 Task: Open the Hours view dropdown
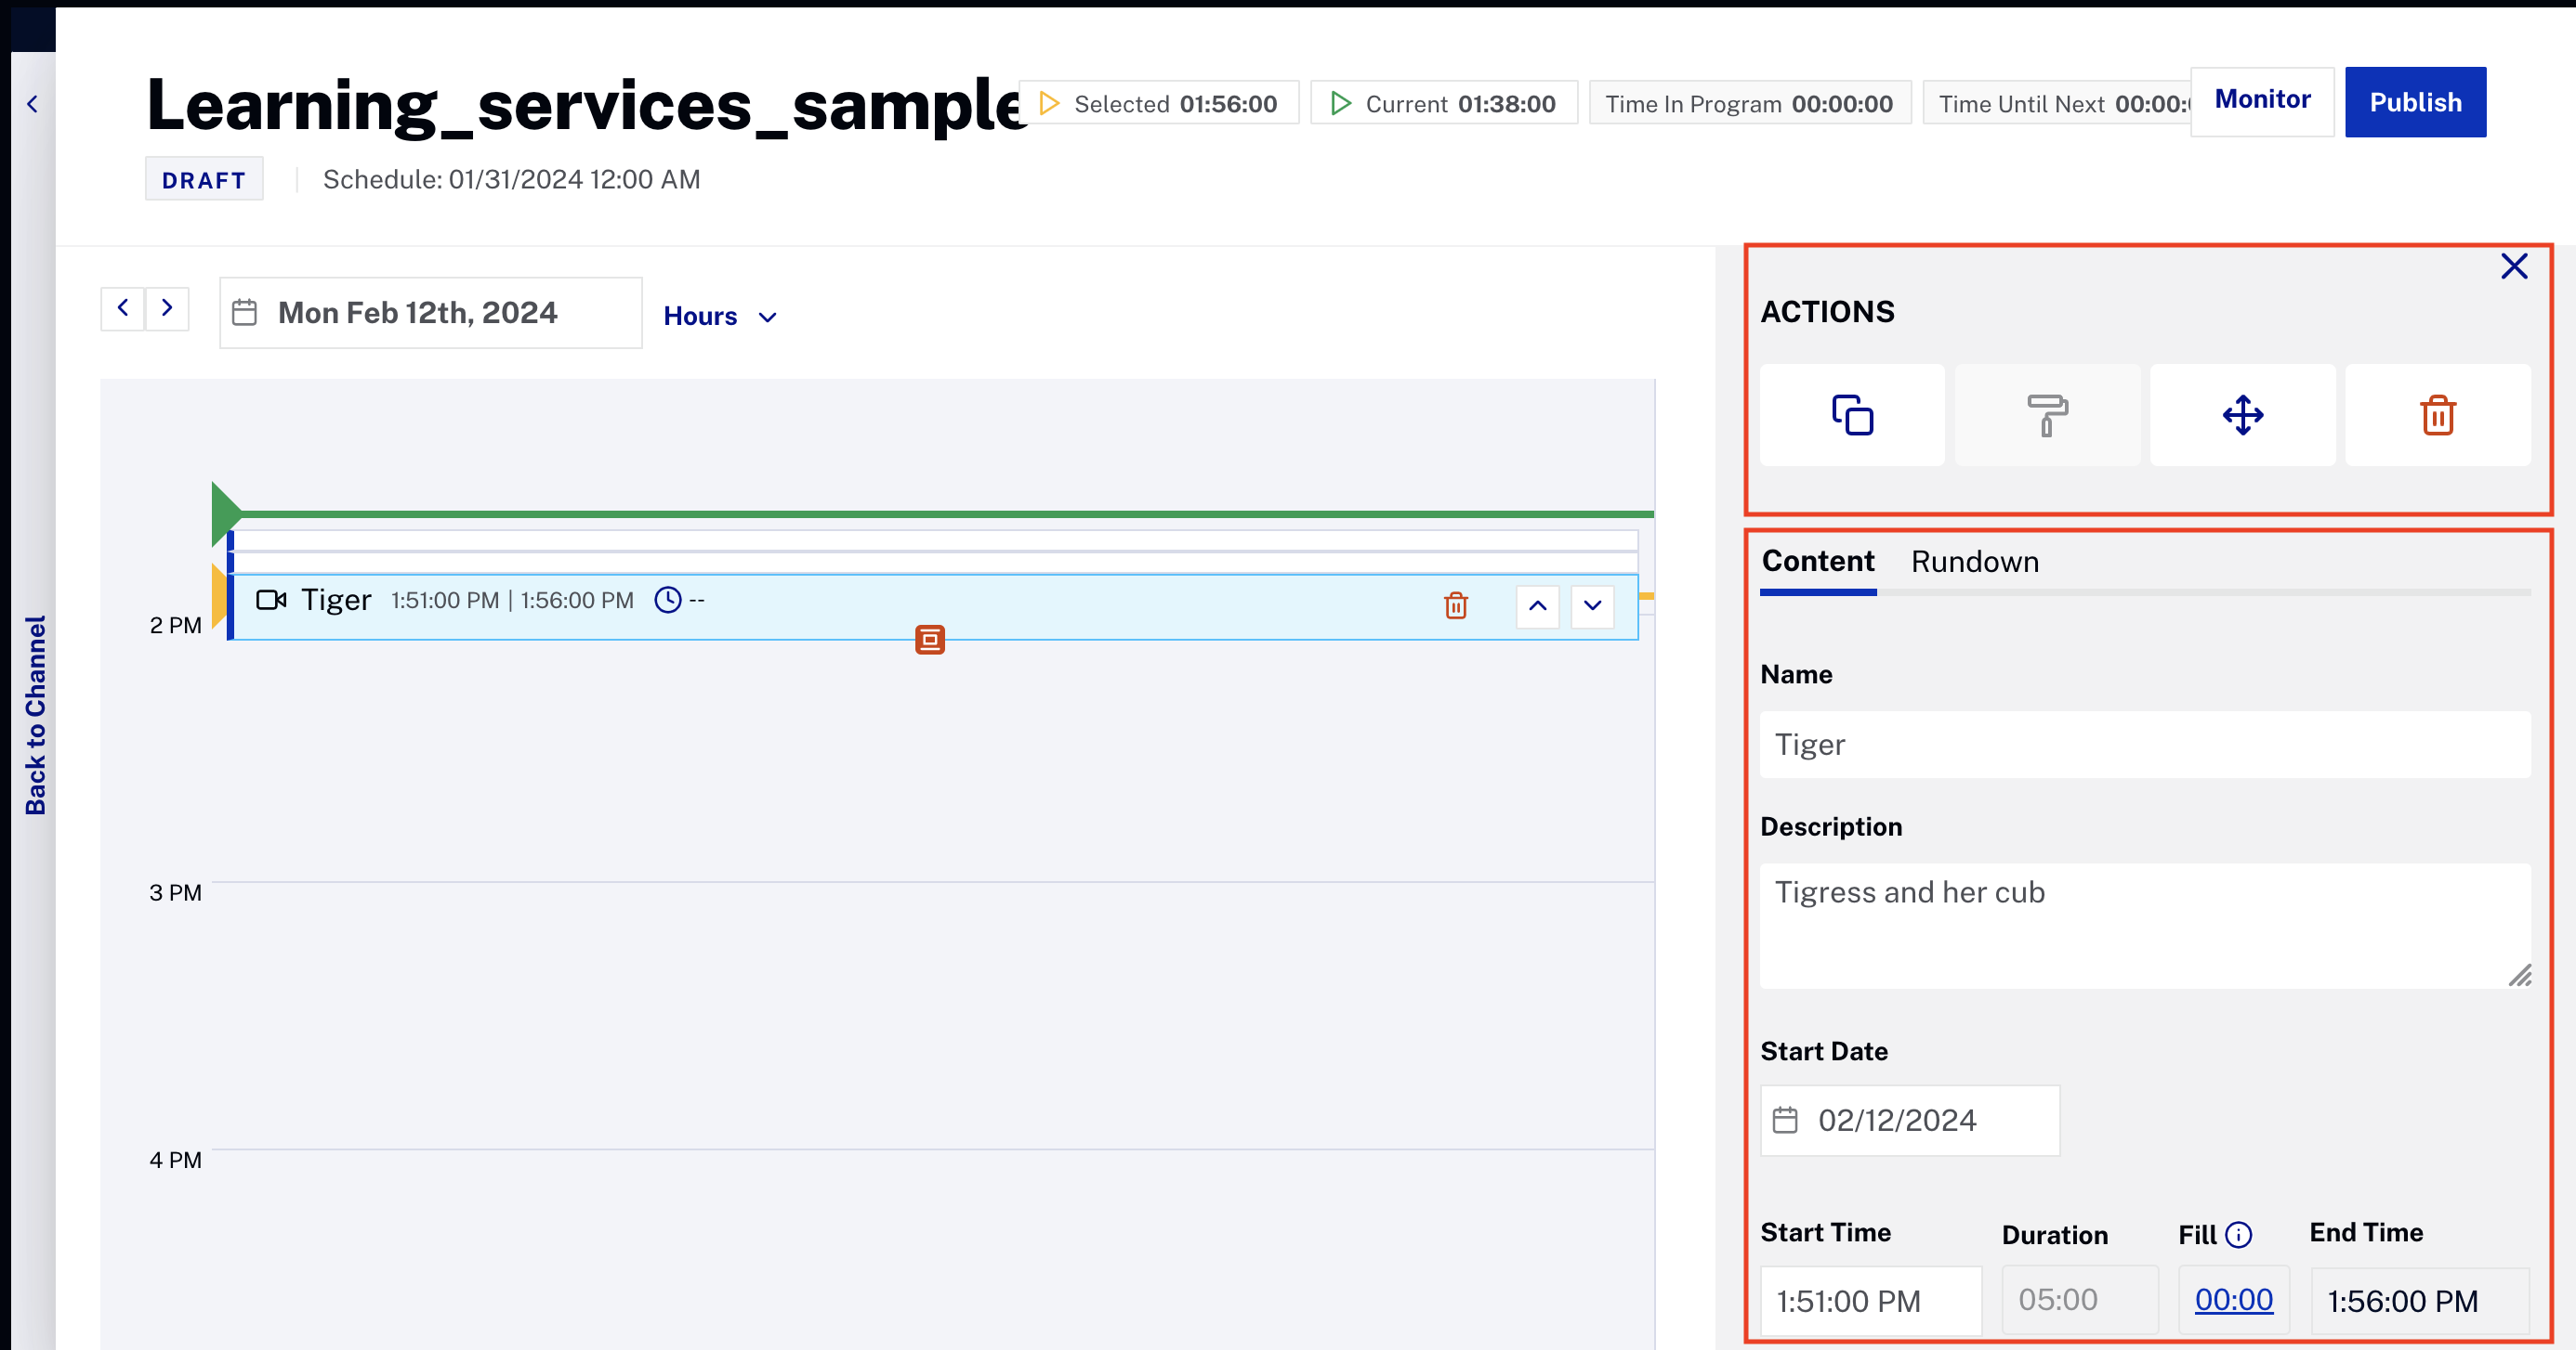[720, 317]
